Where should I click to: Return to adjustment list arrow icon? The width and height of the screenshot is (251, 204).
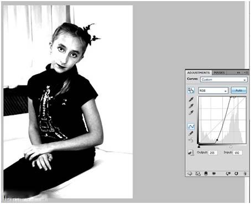[190, 174]
